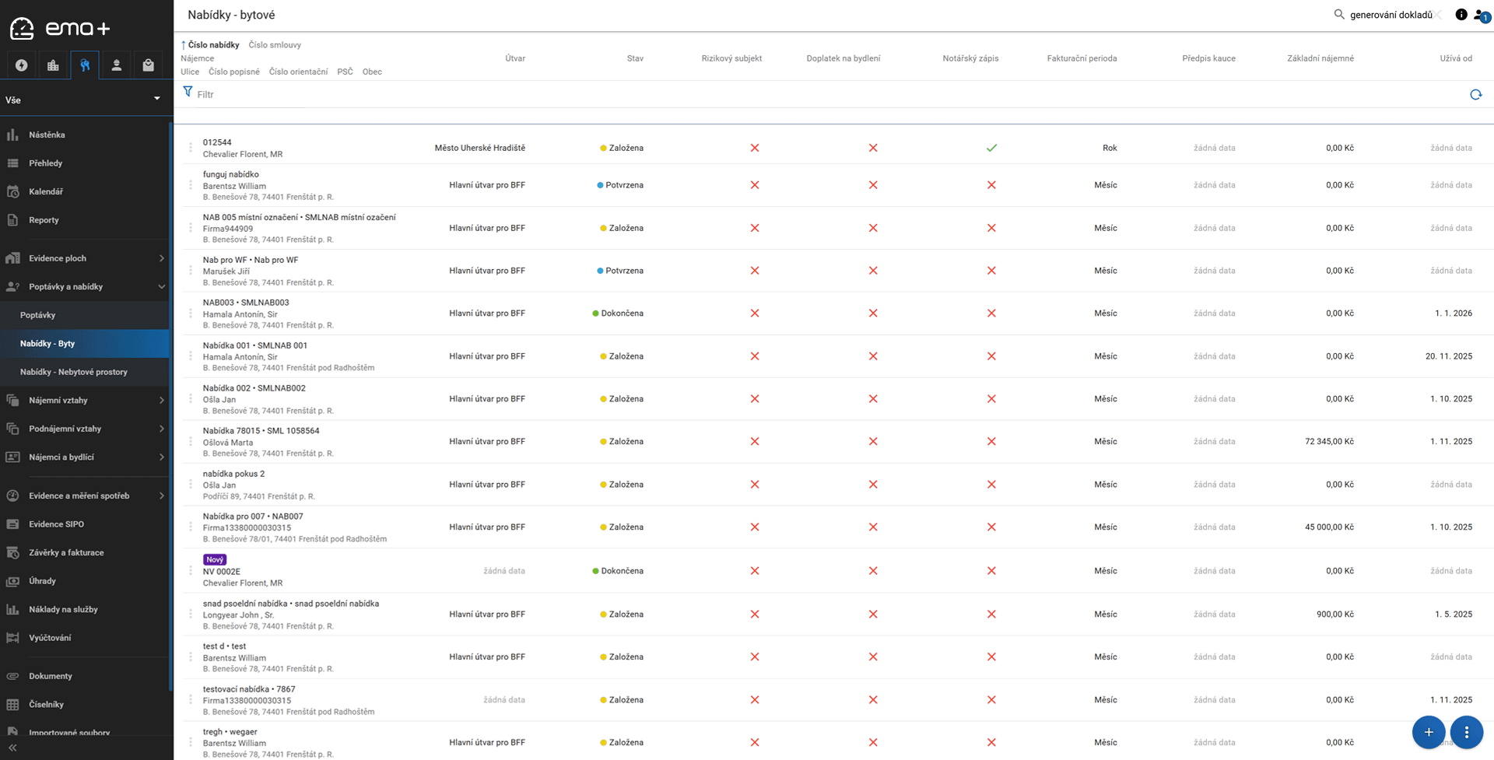The image size is (1494, 760).
Task: Open row menu for offer 012544
Action: pos(191,148)
